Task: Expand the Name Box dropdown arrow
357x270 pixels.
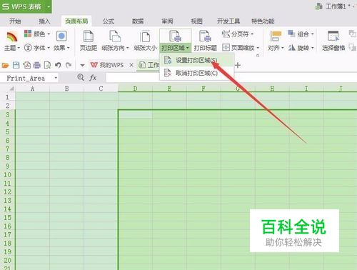Action: pos(56,78)
